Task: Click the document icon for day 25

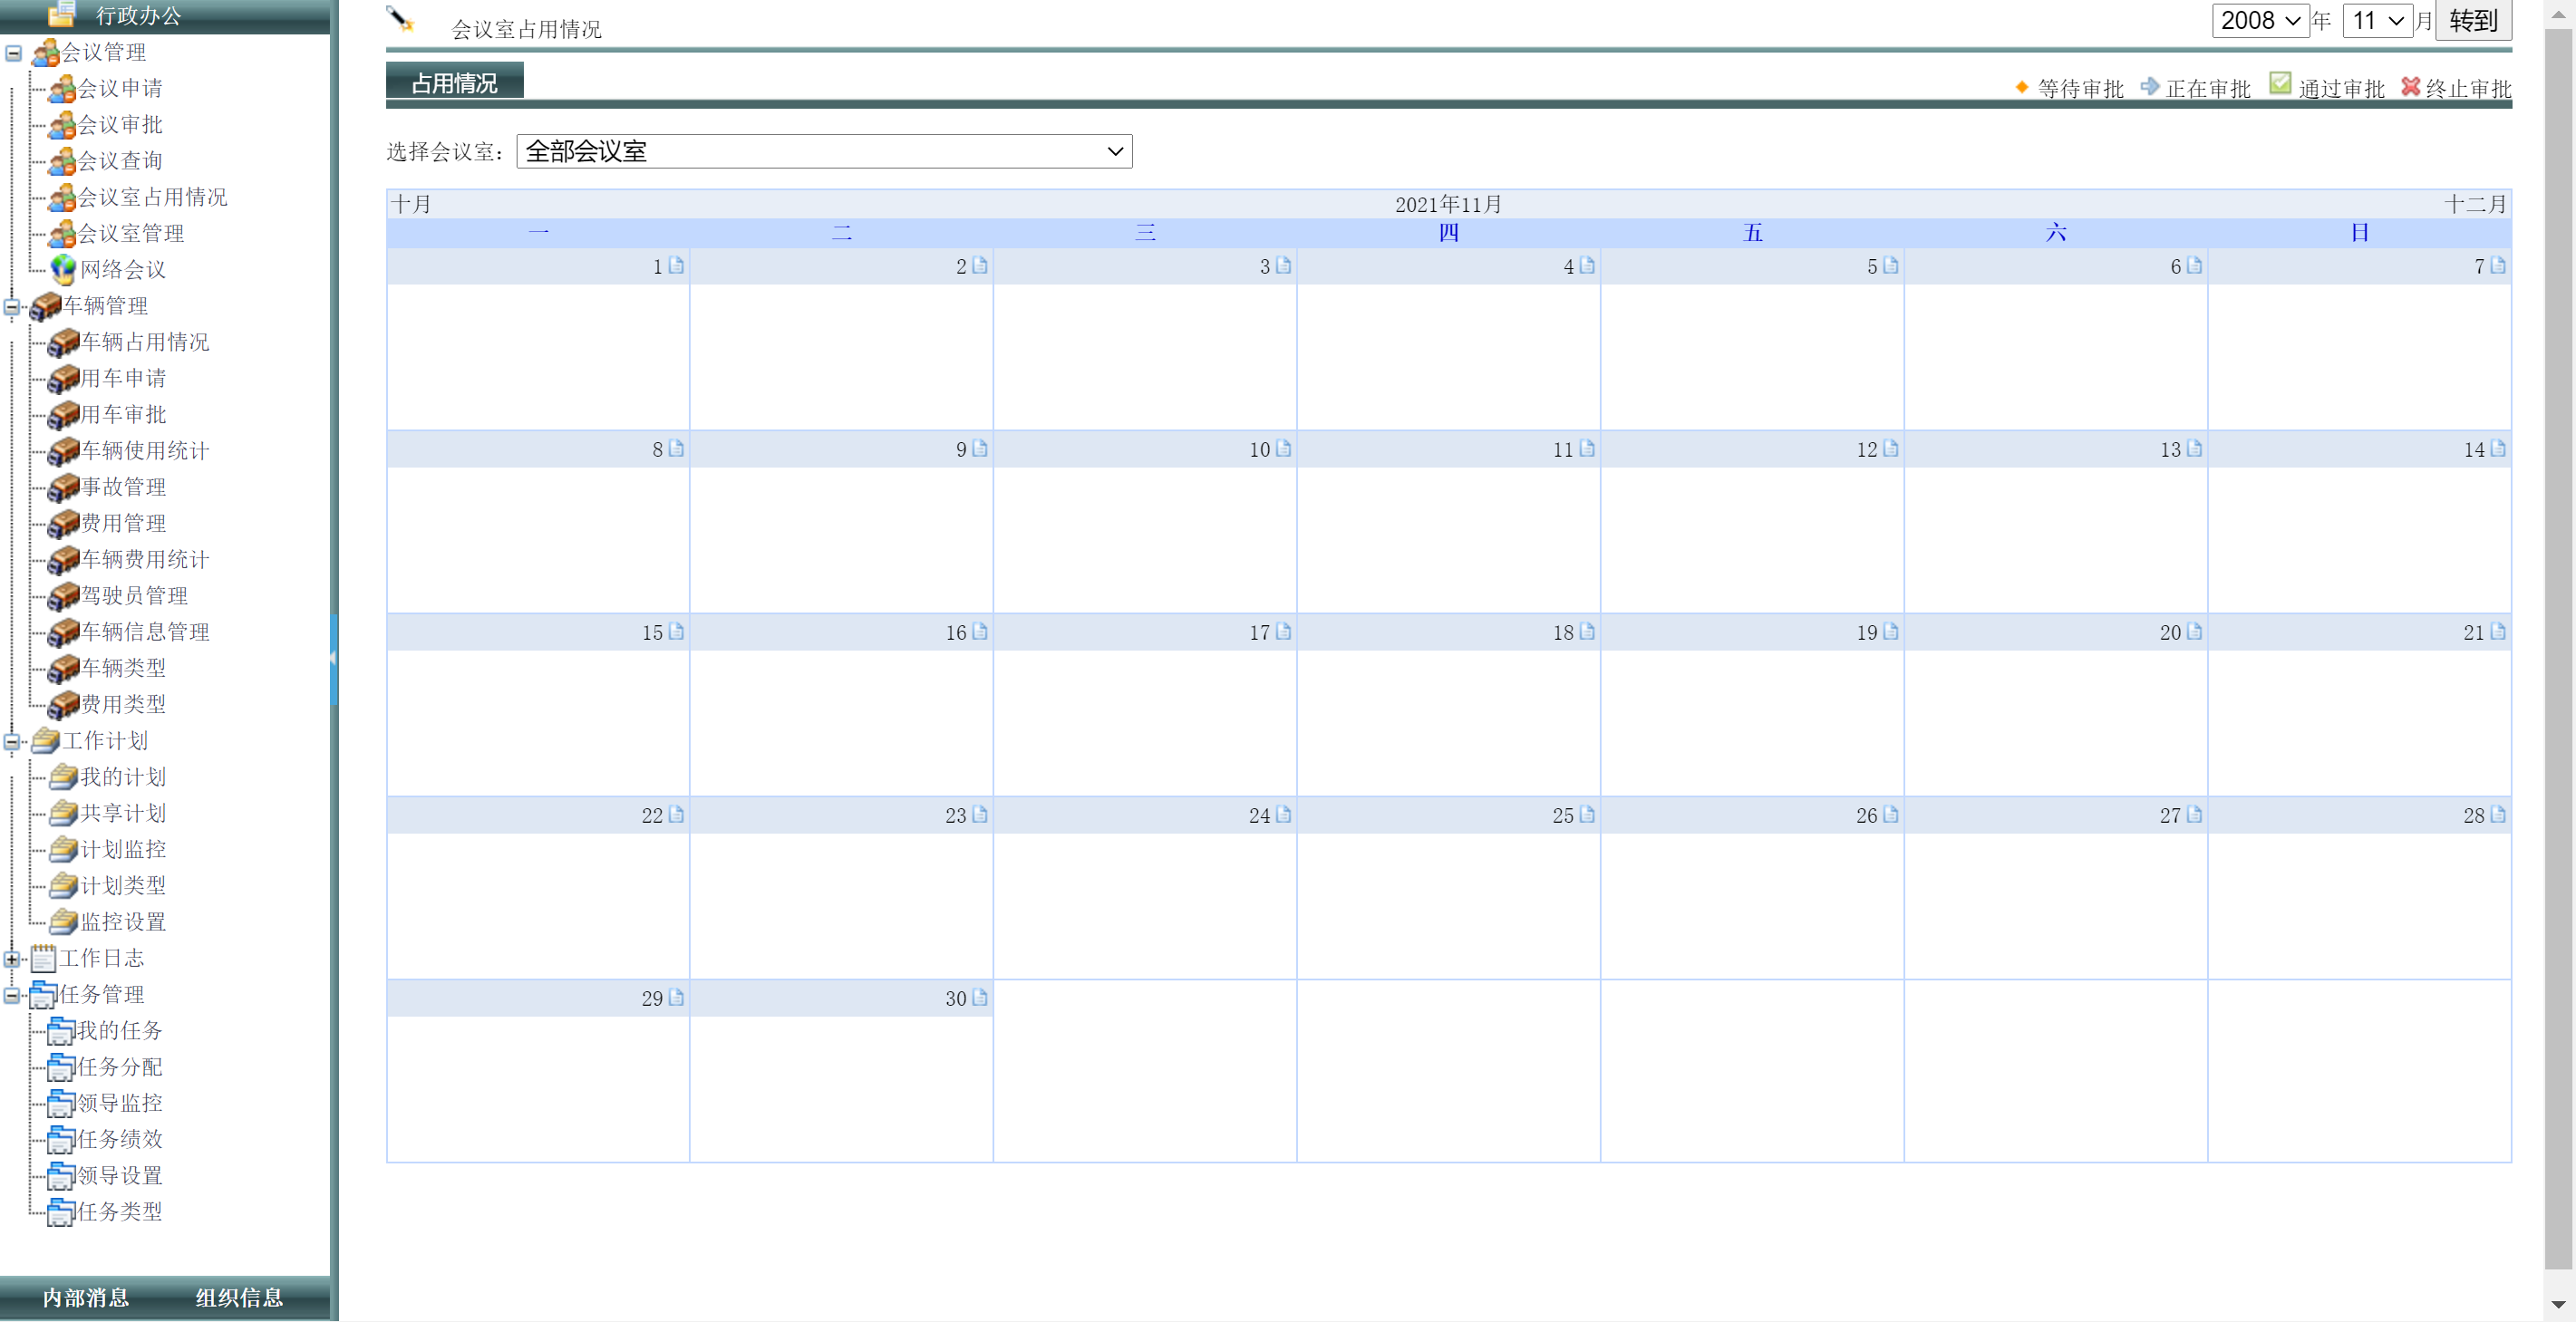Action: point(1587,815)
